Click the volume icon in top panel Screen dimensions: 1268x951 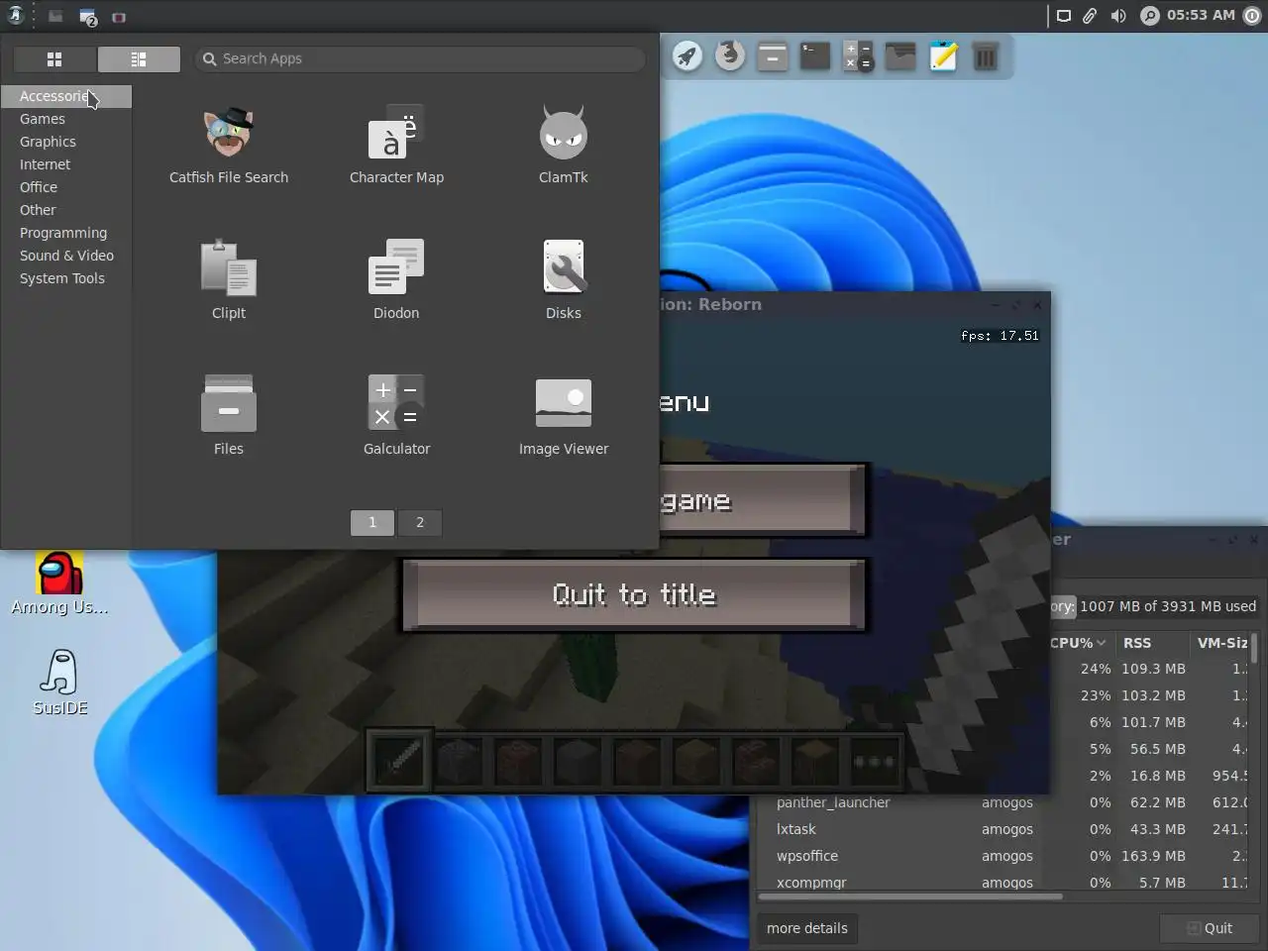[1118, 16]
